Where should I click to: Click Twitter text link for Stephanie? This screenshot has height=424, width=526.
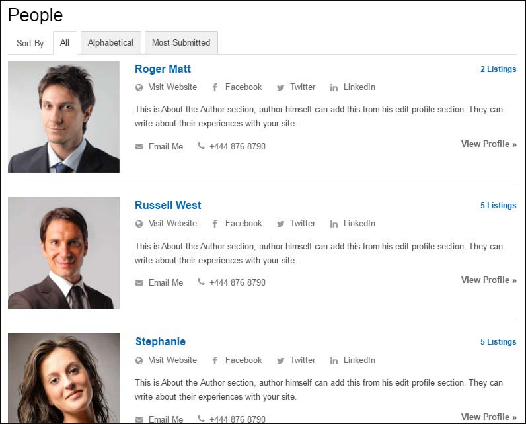coord(303,360)
